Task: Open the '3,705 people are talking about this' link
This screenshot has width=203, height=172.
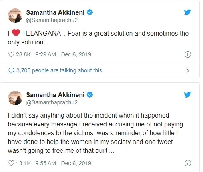Action: [59, 70]
